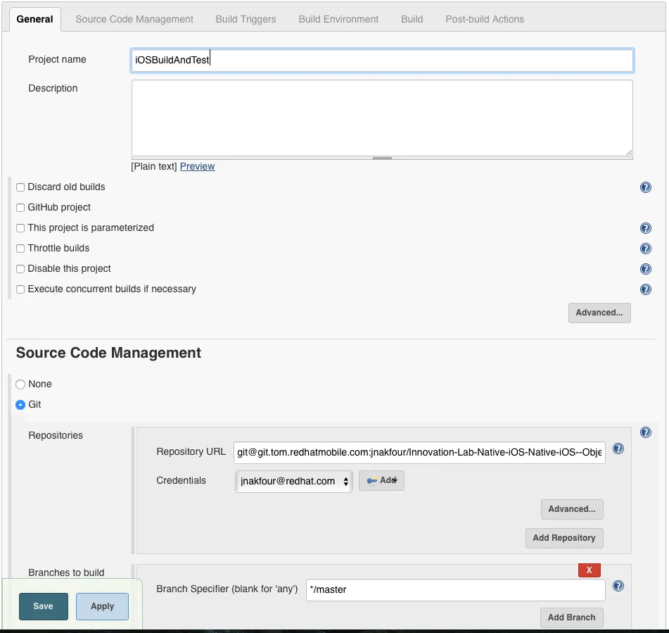Click the Add Repository button
The width and height of the screenshot is (669, 633).
564,538
